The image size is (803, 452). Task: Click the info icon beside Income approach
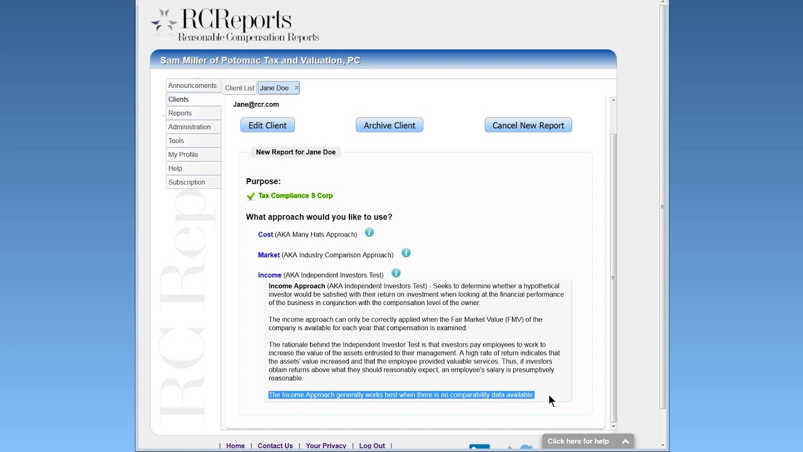pyautogui.click(x=396, y=273)
